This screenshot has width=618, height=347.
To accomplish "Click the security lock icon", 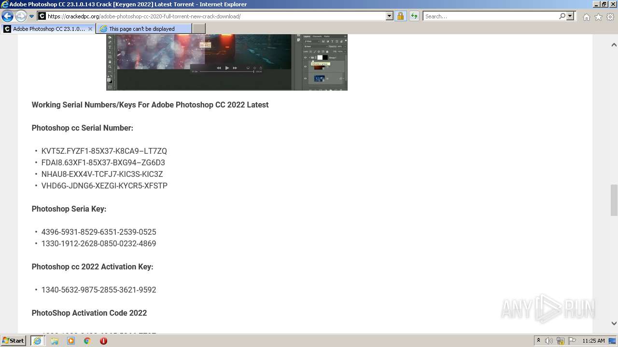I will 400,16.
